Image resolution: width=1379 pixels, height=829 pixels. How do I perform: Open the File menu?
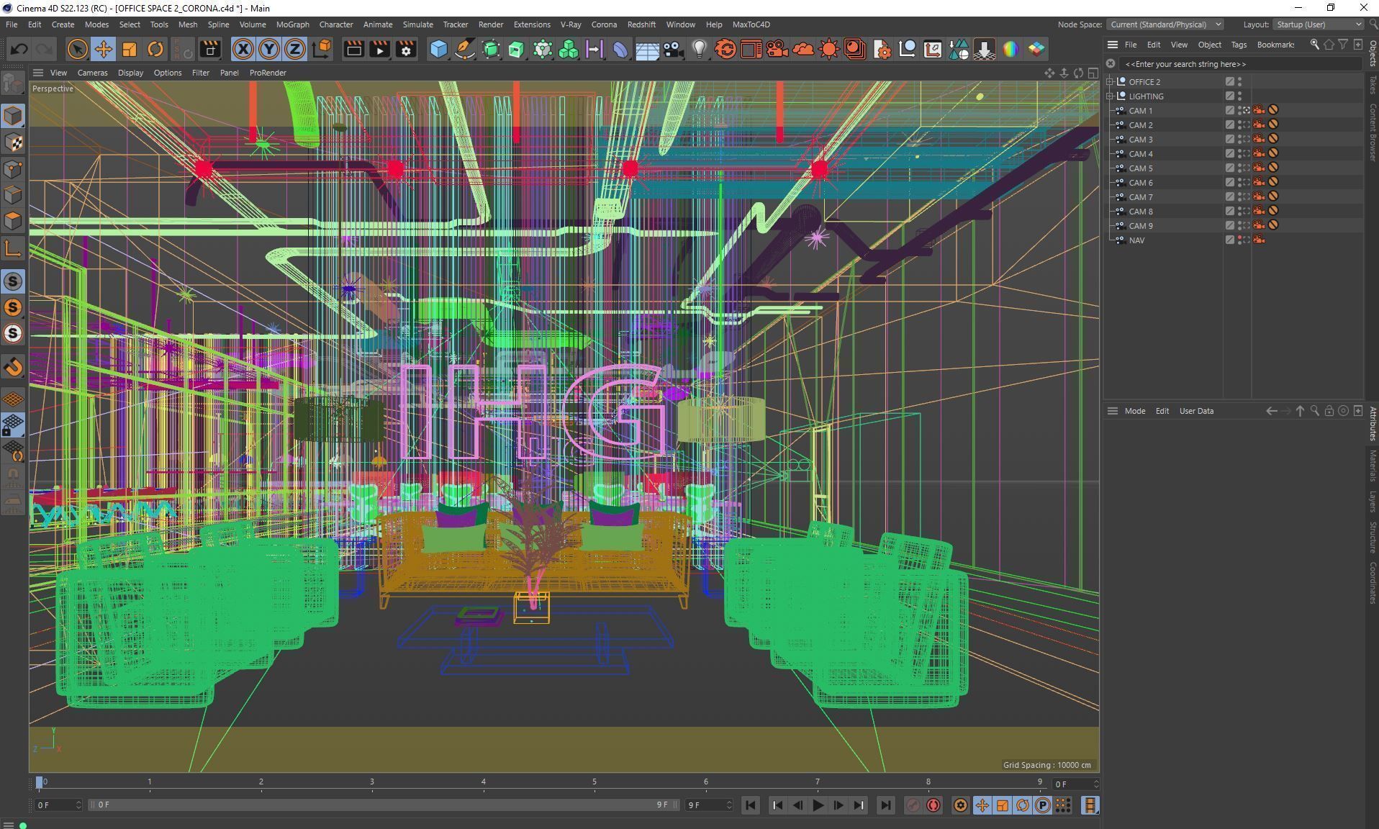(12, 24)
